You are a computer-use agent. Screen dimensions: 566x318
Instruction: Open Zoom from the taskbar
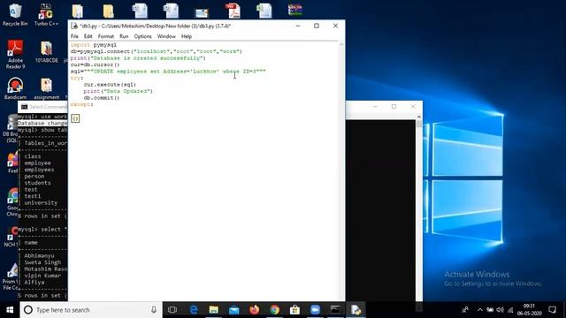[x=315, y=310]
